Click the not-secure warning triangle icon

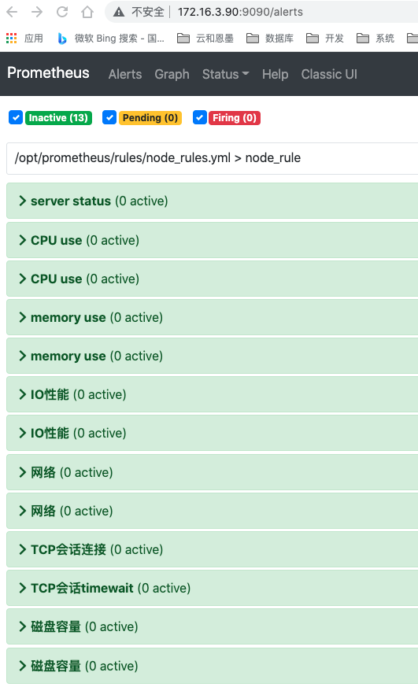[119, 13]
